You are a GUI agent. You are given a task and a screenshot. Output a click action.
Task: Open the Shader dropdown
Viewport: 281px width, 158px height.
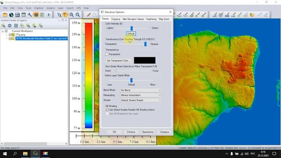point(140,100)
